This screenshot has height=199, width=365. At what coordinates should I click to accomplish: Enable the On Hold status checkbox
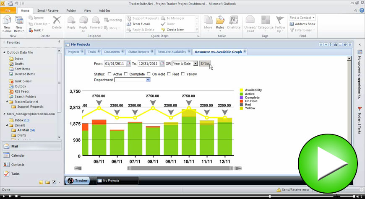pyautogui.click(x=149, y=74)
